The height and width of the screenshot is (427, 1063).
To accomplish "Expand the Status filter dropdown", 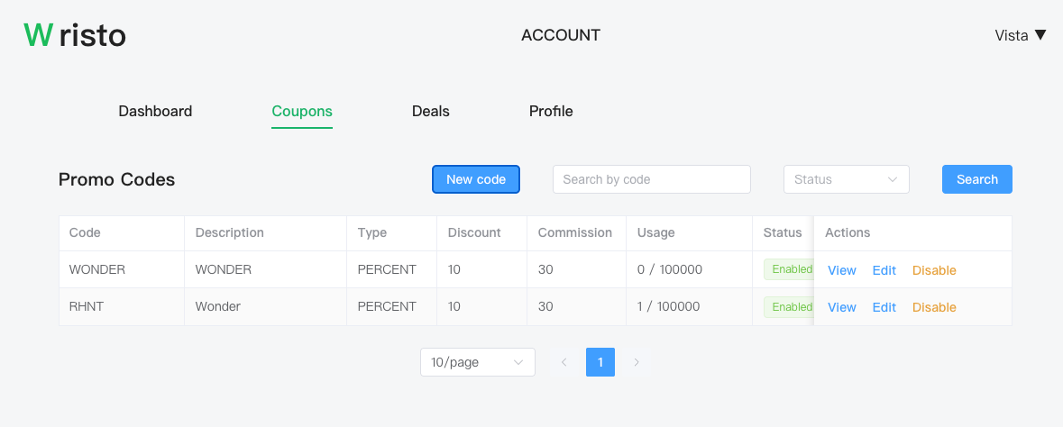I will (x=846, y=179).
